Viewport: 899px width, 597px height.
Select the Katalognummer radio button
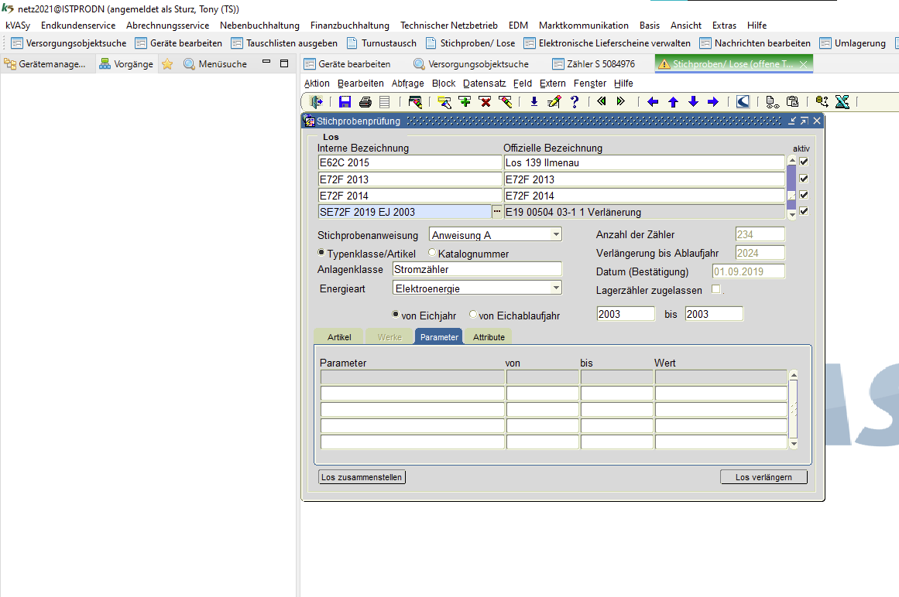click(x=433, y=254)
